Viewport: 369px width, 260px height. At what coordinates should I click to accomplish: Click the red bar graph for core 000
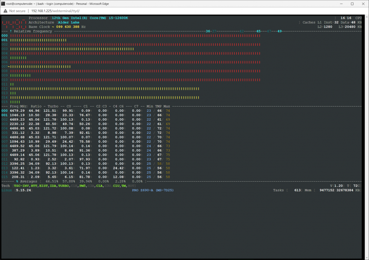135,36
